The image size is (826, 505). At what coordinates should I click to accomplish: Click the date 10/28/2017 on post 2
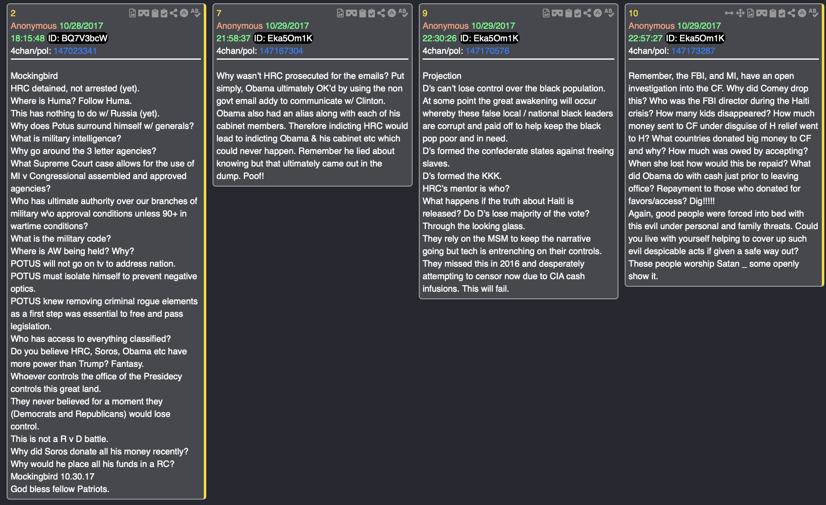tap(81, 26)
